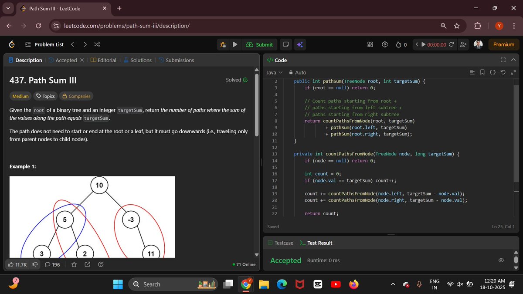Image resolution: width=523 pixels, height=294 pixels.
Task: Open the profile avatar menu
Action: (x=478, y=44)
